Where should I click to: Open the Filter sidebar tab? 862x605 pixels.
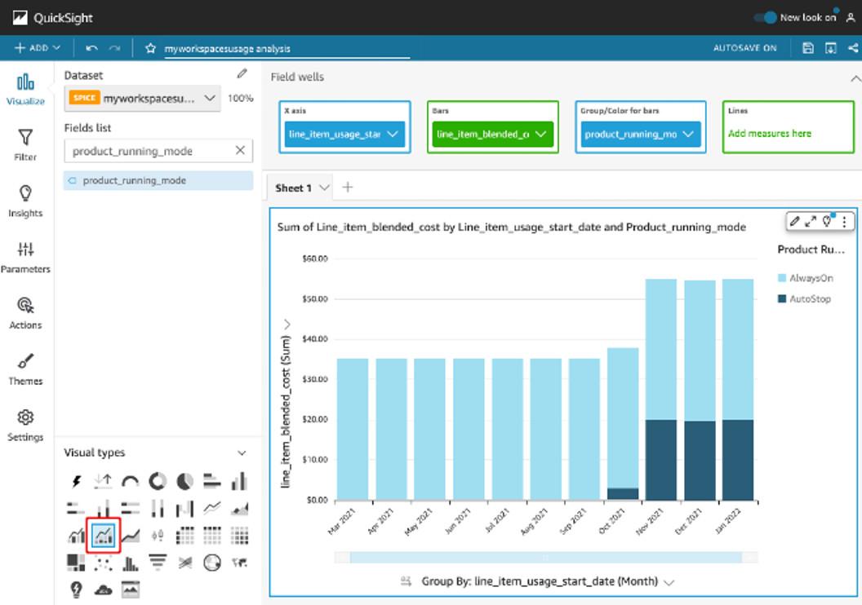(25, 145)
